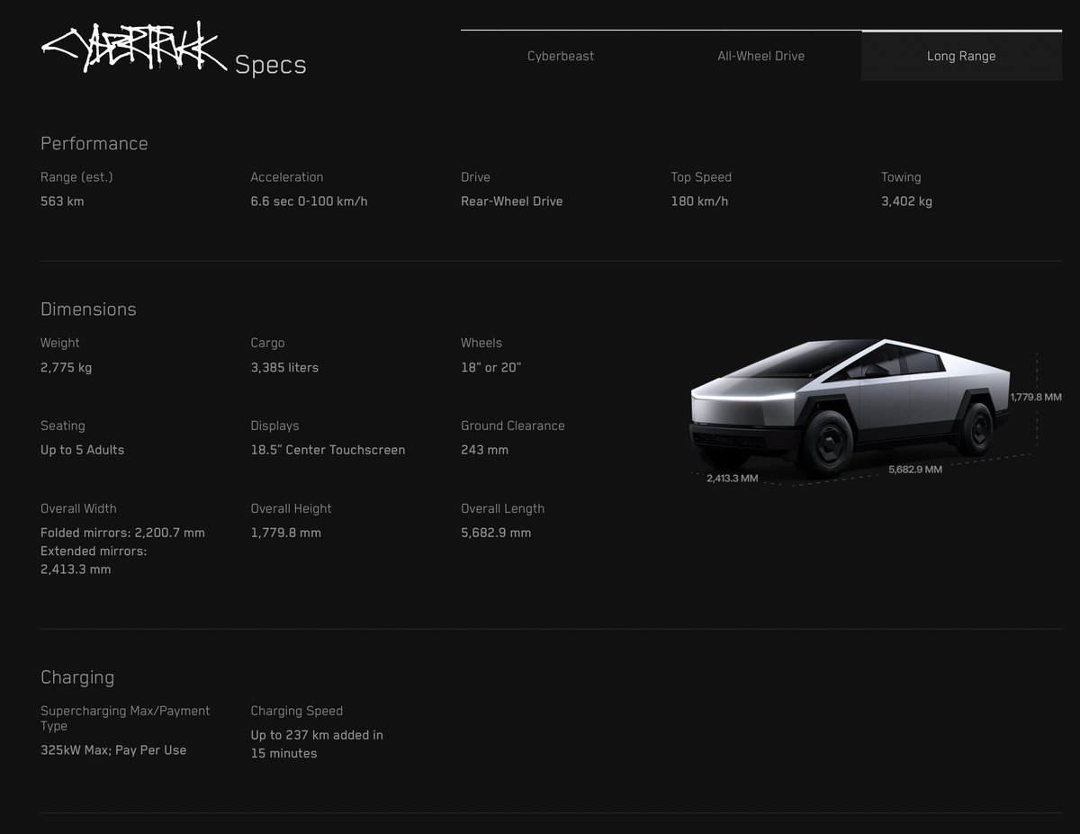Click the 'Cargo' label
Image resolution: width=1080 pixels, height=834 pixels.
pyautogui.click(x=267, y=343)
